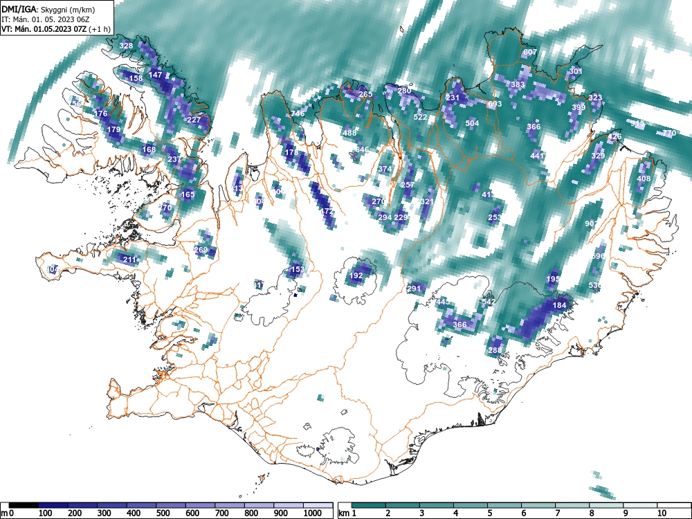The width and height of the screenshot is (692, 519).
Task: Click the visibility value '211' on the map
Action: tap(129, 259)
